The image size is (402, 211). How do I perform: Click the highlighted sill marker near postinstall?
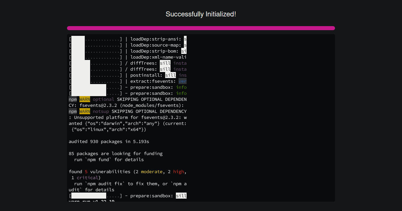170,75
